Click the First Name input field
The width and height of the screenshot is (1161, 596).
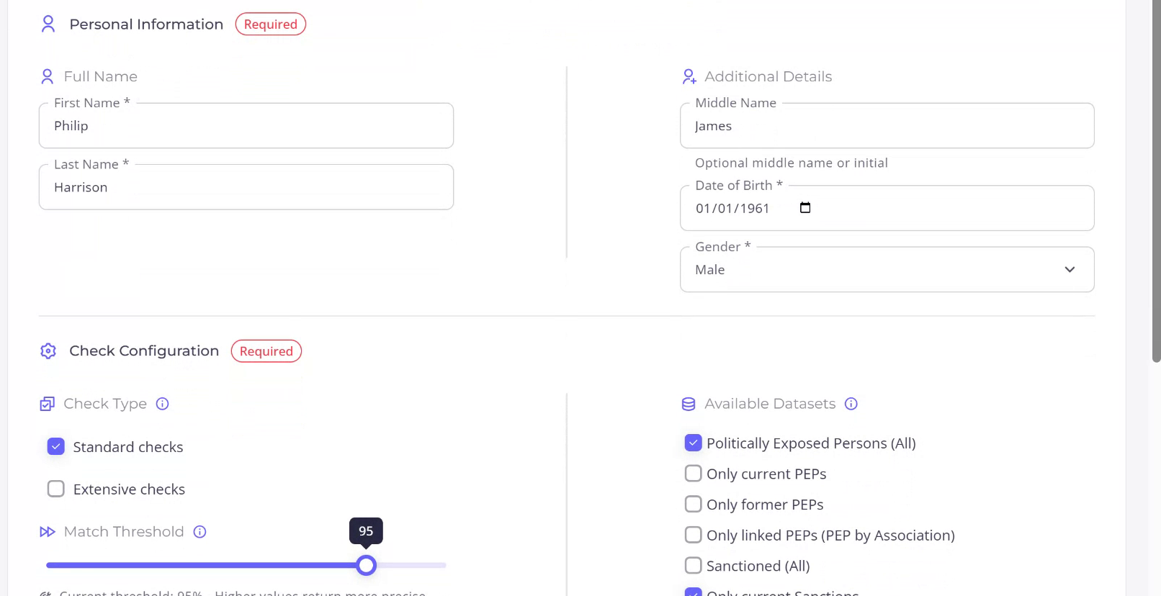click(246, 126)
